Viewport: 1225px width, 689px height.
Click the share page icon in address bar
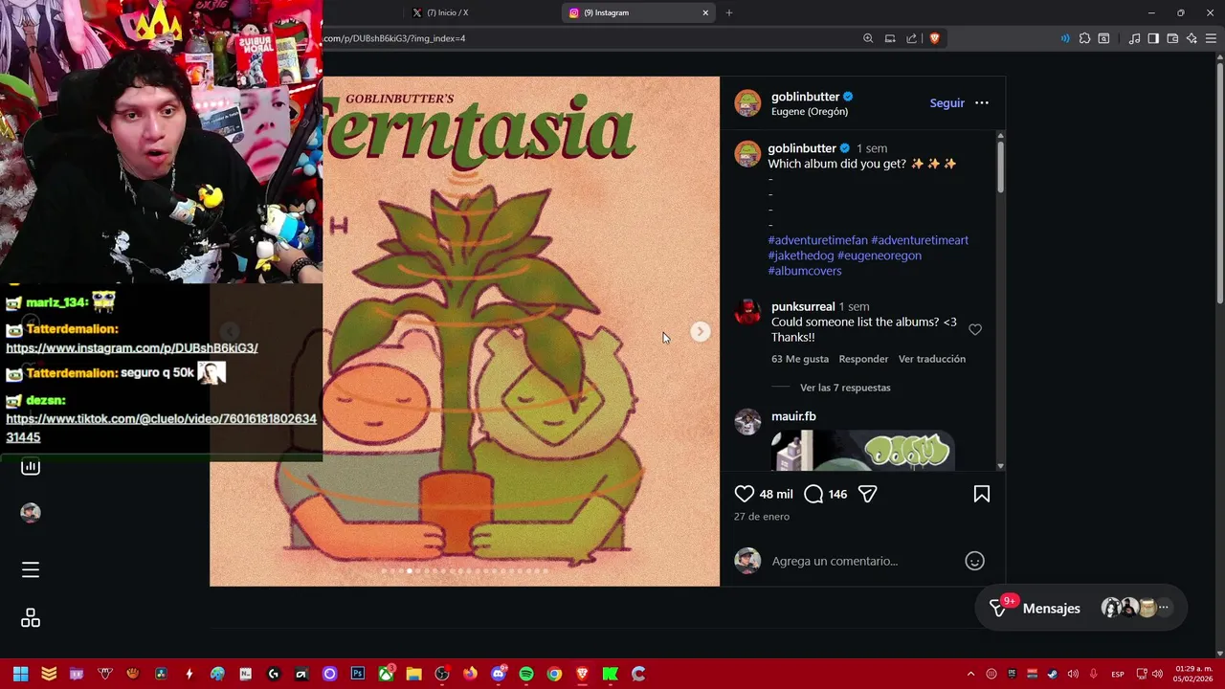tap(912, 38)
